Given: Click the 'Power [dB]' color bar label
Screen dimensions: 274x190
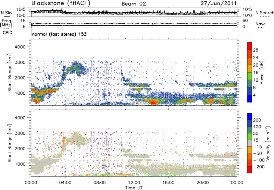Looking at the screenshot, I should click(261, 72).
